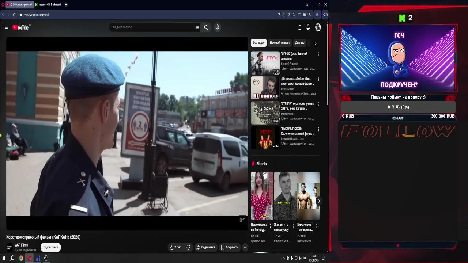The height and width of the screenshot is (263, 468).
Task: Open the on-screen keyboard icon in search box
Action: (197, 27)
